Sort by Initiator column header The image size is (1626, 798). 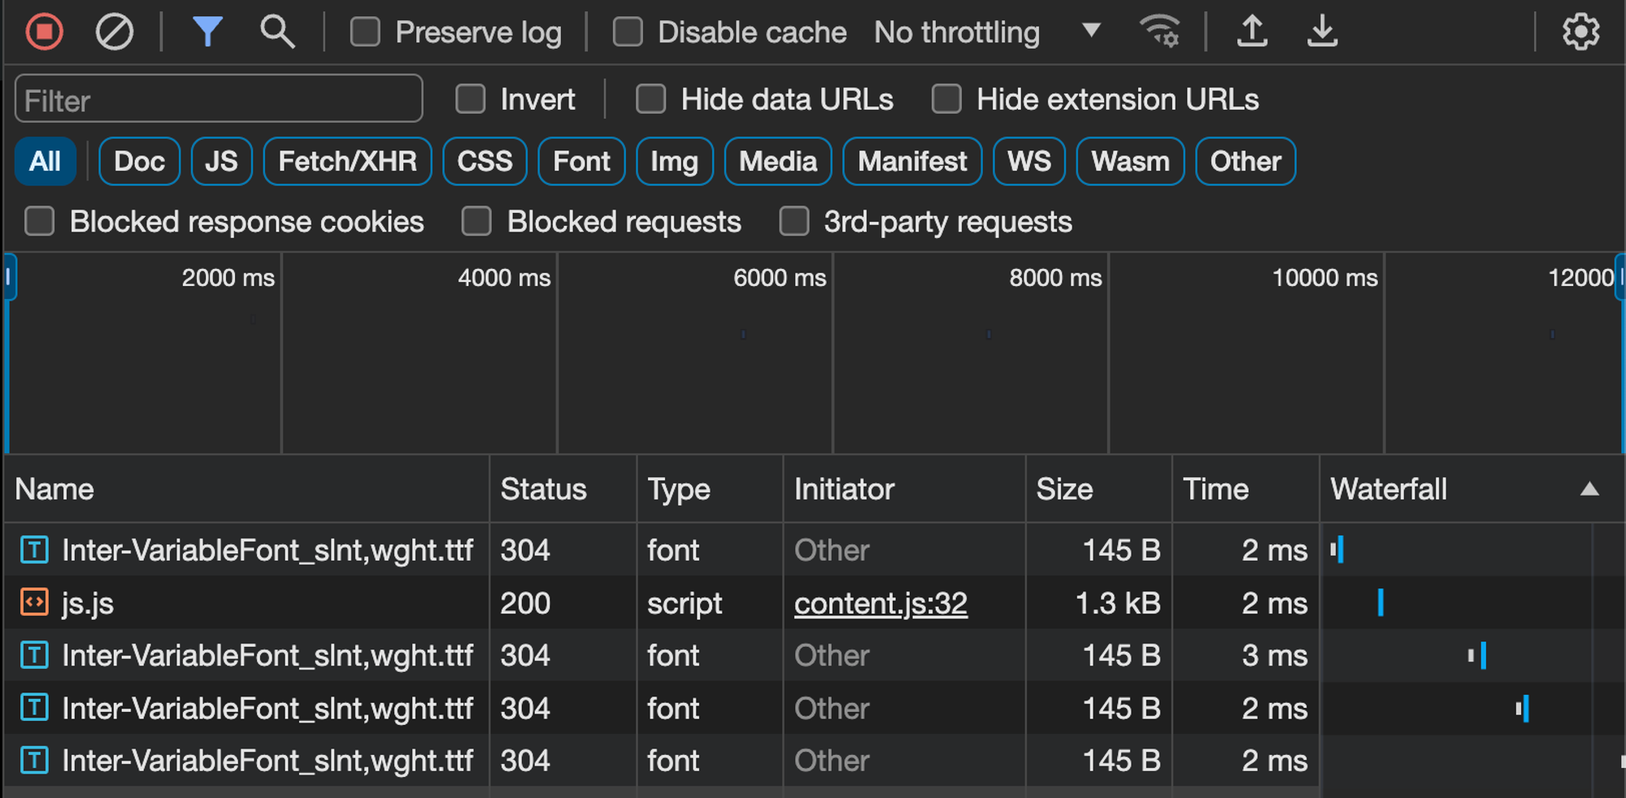(x=905, y=489)
